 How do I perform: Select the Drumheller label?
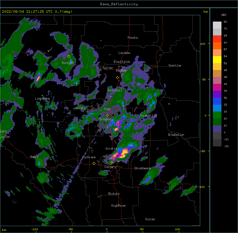176,135
